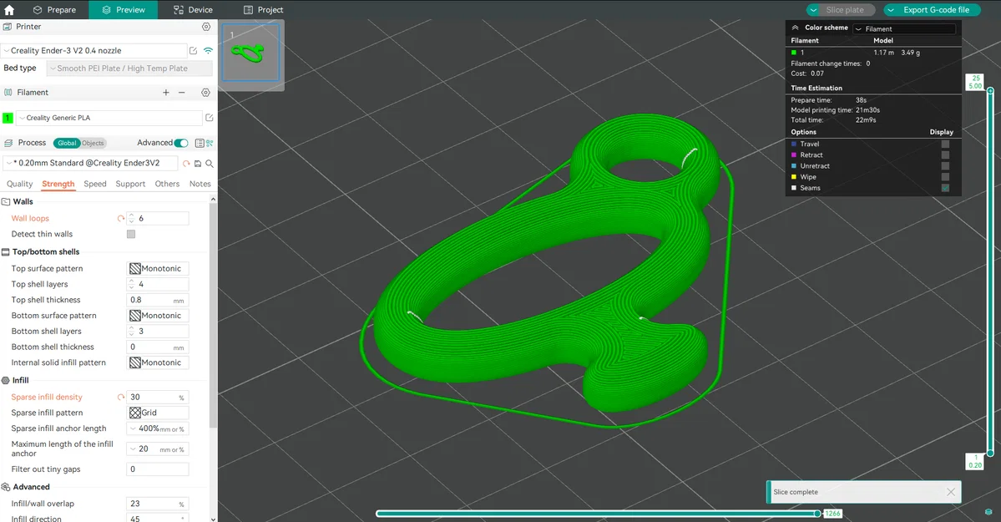The width and height of the screenshot is (1001, 522).
Task: Open the printer preset dropdown
Action: (94, 50)
